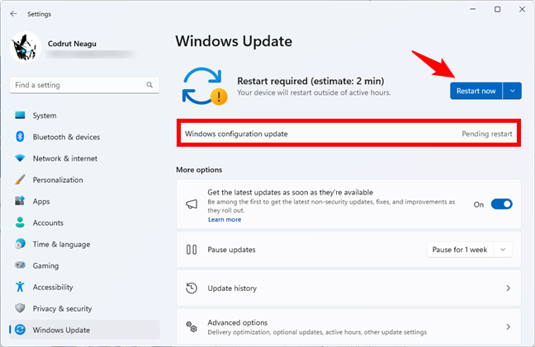
Task: Click the Privacy shield icon
Action: pyautogui.click(x=20, y=308)
